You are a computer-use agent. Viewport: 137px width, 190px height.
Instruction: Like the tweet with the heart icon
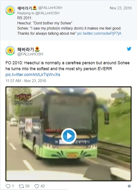pos(37,186)
